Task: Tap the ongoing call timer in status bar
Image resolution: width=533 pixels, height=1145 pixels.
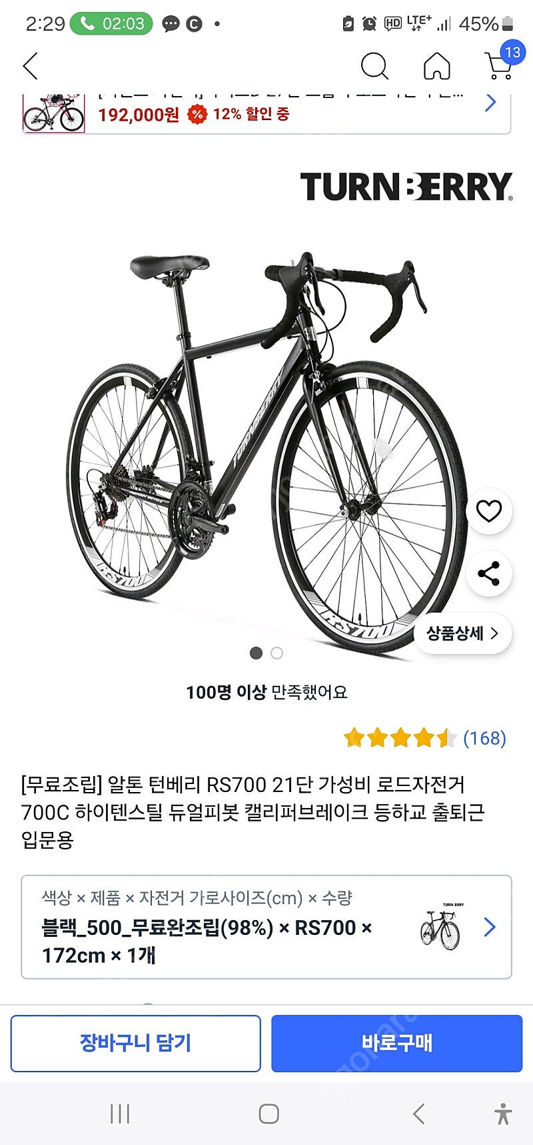Action: coord(111,24)
